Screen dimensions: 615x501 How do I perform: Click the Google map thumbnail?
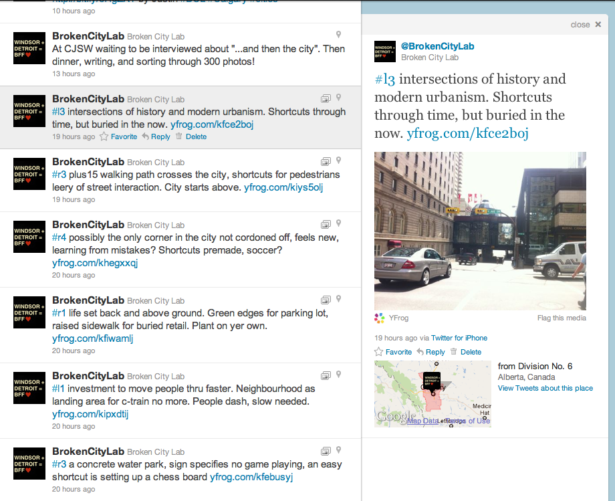[x=433, y=394]
